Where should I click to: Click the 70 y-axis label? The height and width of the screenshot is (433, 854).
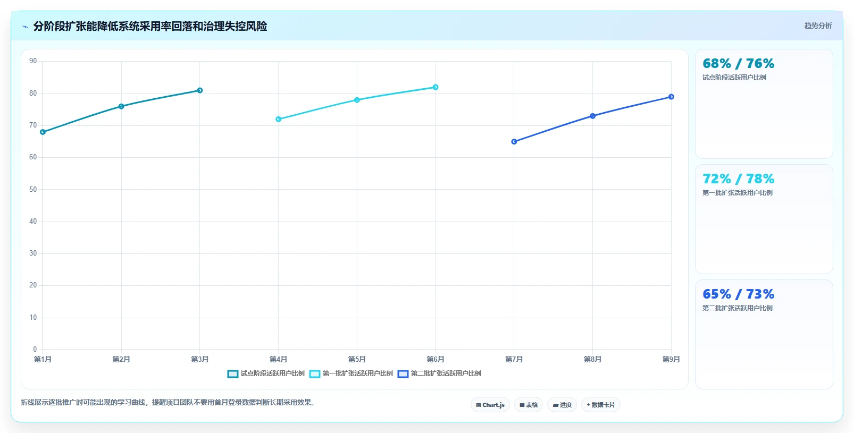coord(33,125)
